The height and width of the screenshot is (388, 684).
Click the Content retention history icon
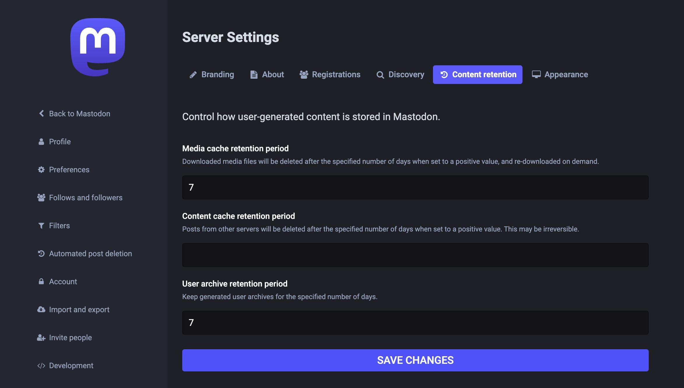coord(444,75)
